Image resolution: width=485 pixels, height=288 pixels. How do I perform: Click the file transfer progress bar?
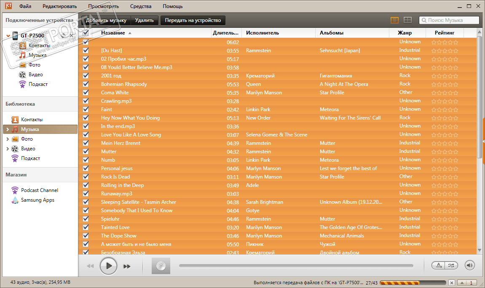pos(413,283)
